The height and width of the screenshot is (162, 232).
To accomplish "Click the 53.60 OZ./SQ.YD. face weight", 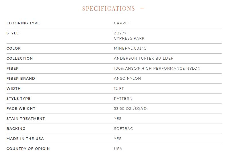I will [131, 109].
